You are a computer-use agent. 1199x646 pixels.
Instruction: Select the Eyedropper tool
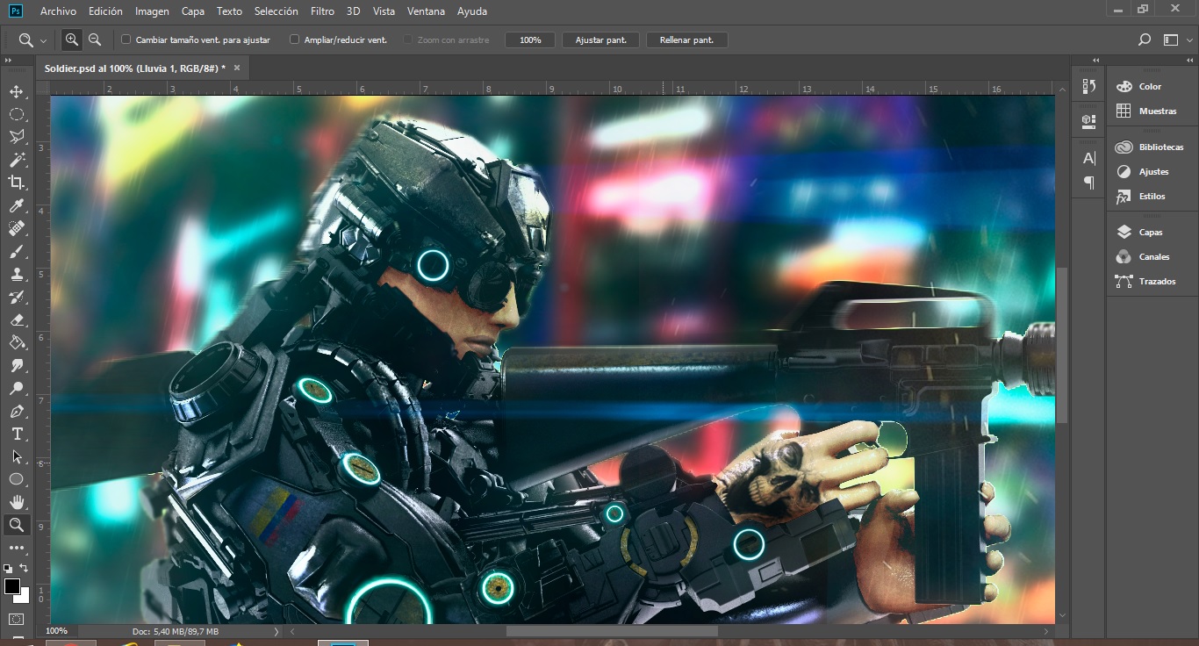point(17,205)
